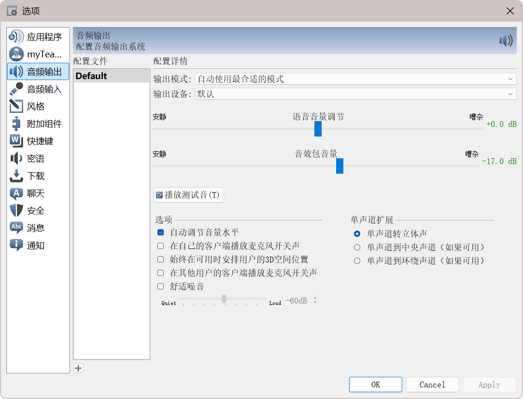
Task: Open the myTeamSpeak account icon
Action: [x=16, y=55]
